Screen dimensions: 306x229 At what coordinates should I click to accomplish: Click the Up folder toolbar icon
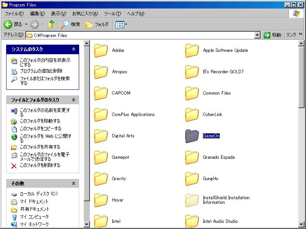pyautogui.click(x=51, y=24)
